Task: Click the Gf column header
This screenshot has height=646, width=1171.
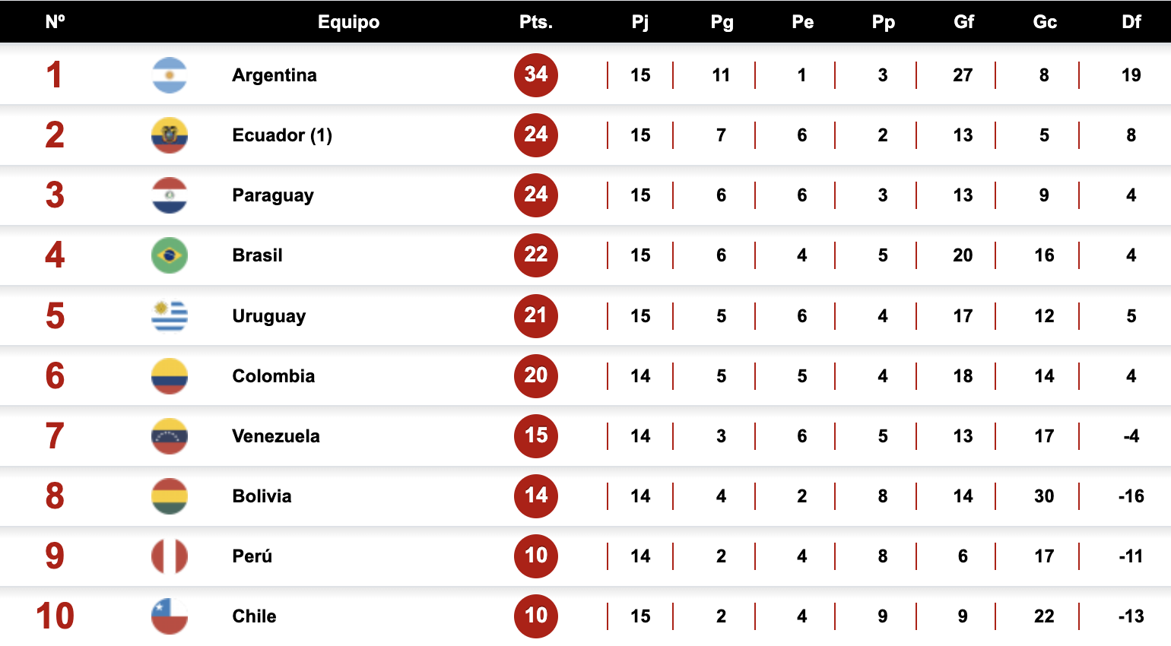Action: click(963, 22)
